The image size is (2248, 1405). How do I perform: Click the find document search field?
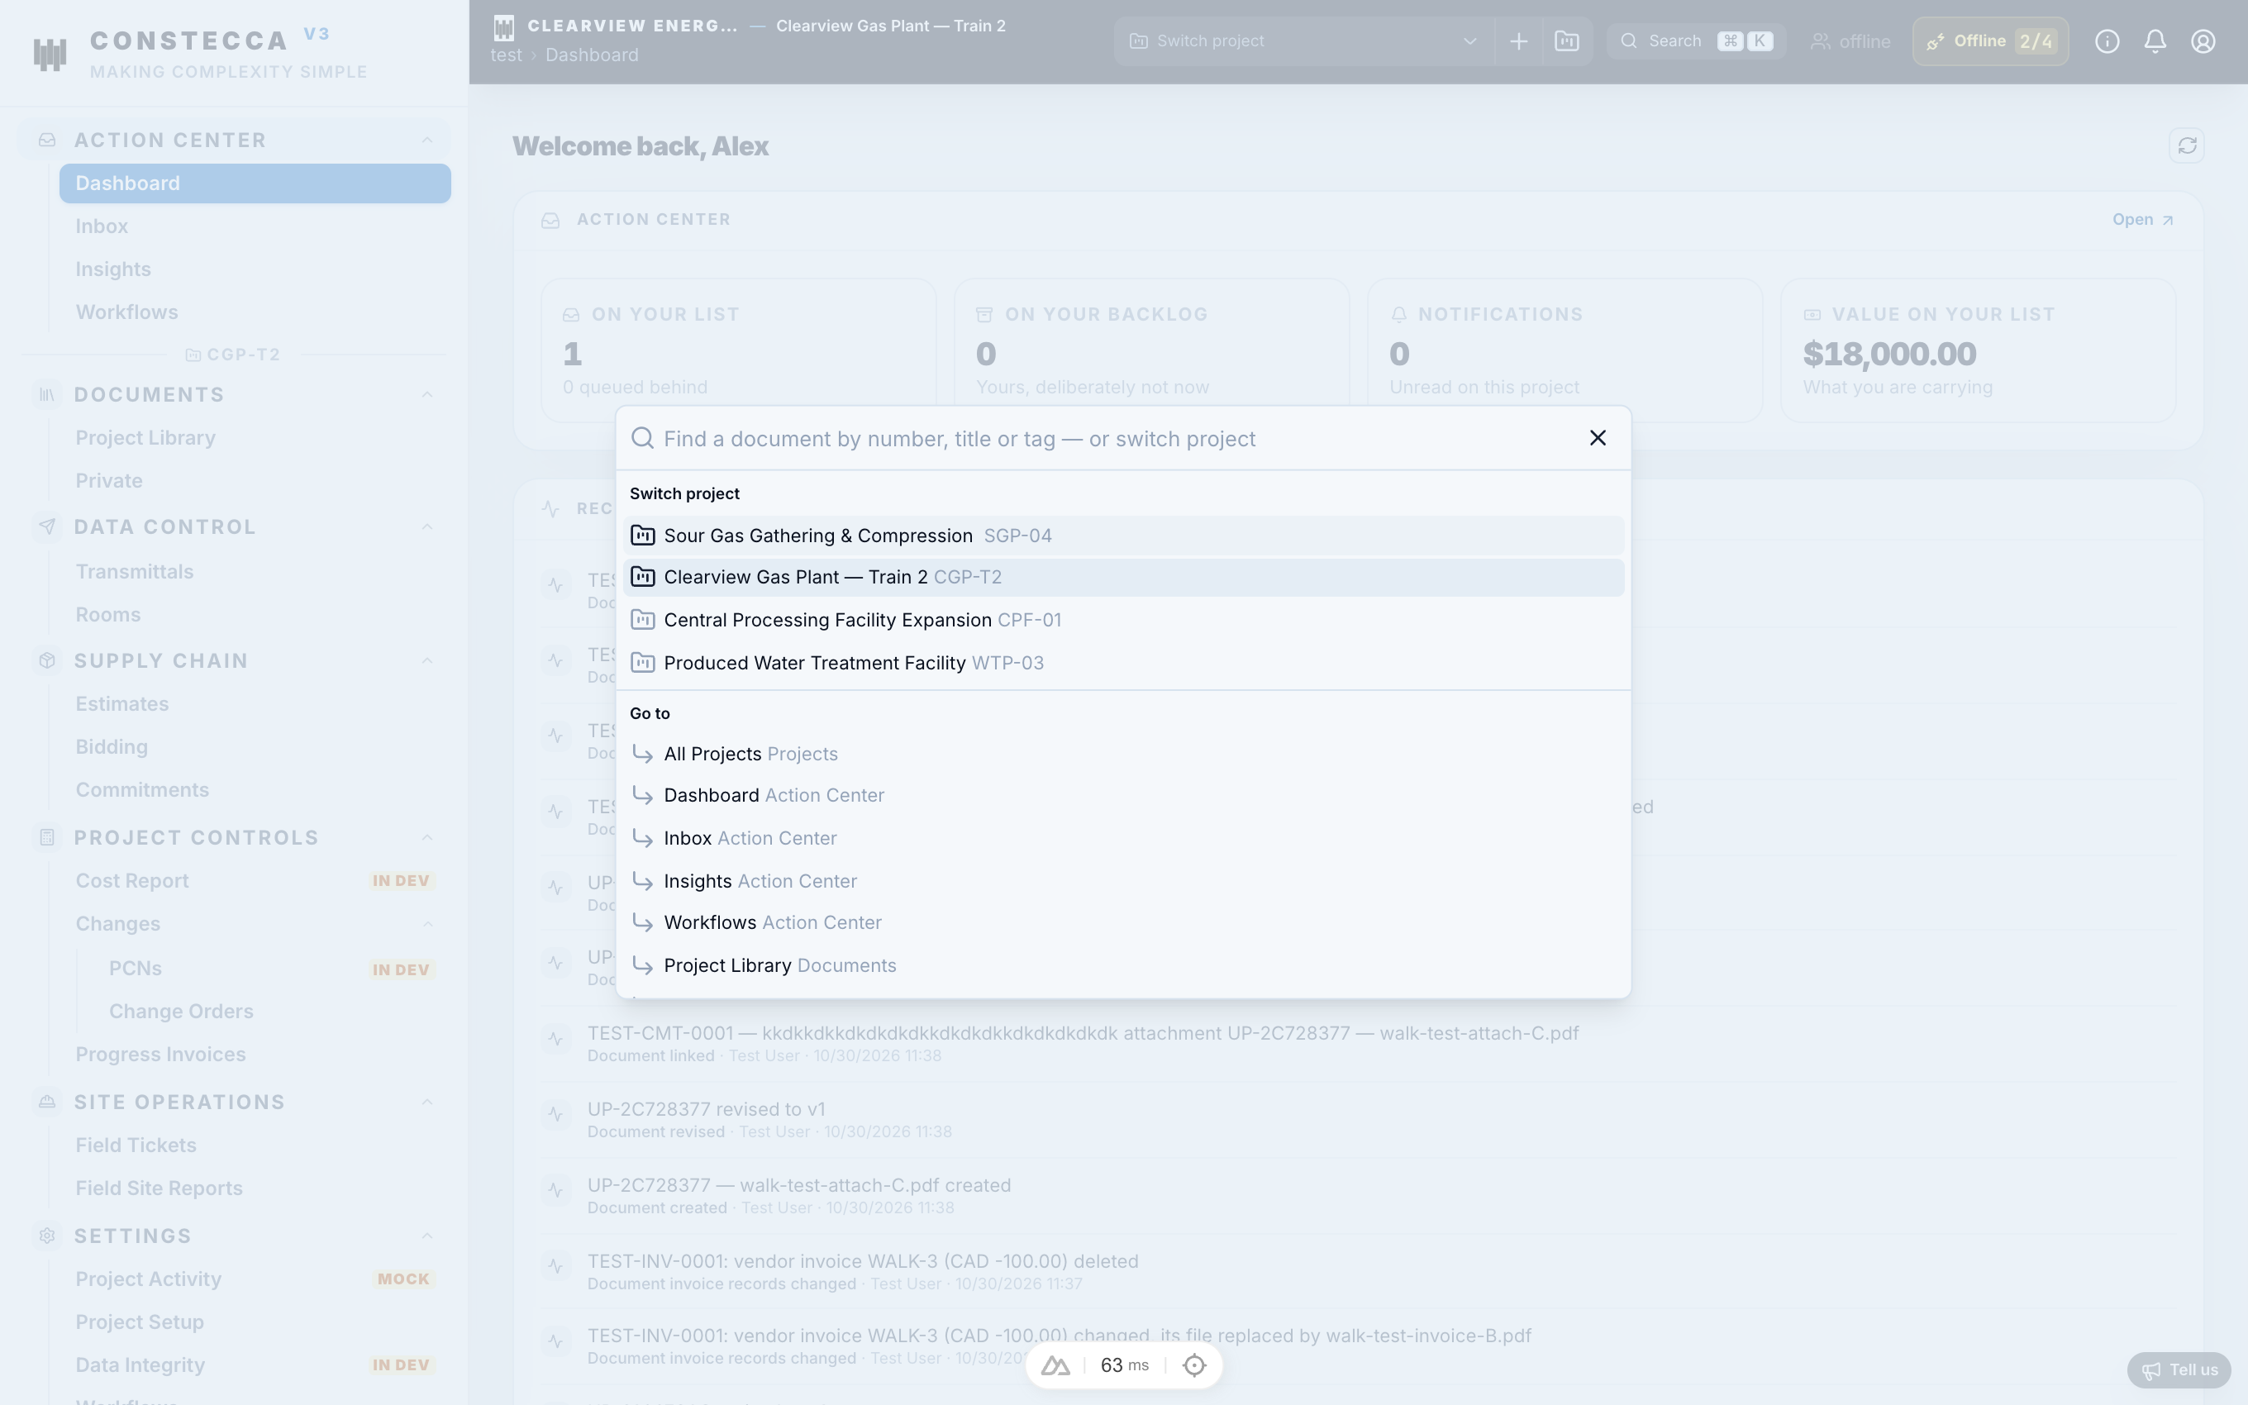coord(1106,439)
